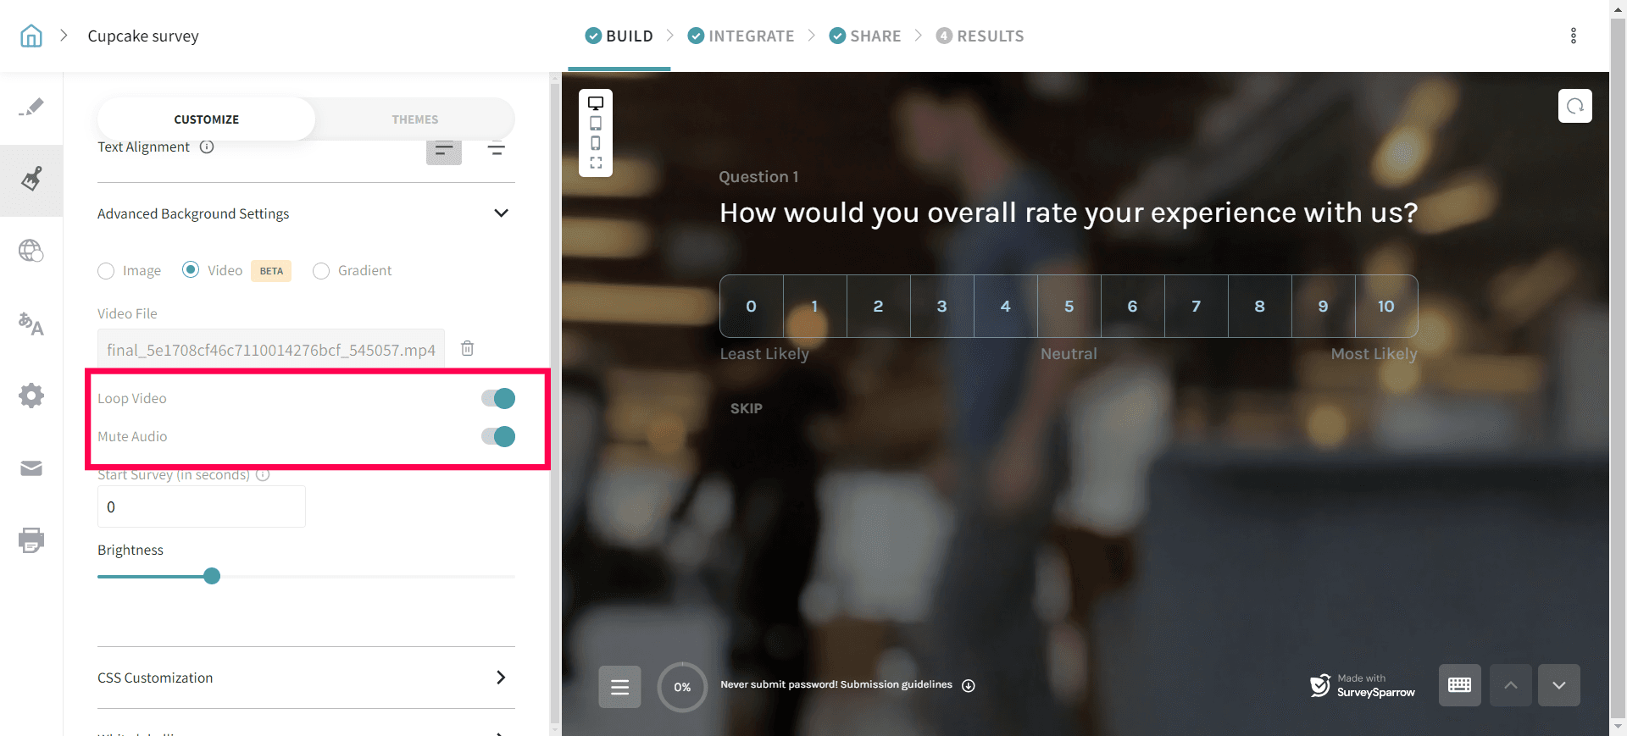Screen dimensions: 1627x736
Task: Open the keyboard shortcuts icon
Action: [x=1459, y=685]
